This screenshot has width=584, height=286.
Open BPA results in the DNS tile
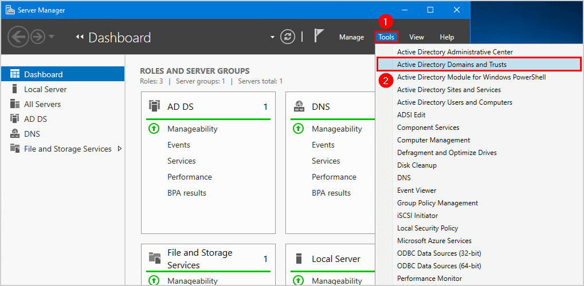point(331,193)
